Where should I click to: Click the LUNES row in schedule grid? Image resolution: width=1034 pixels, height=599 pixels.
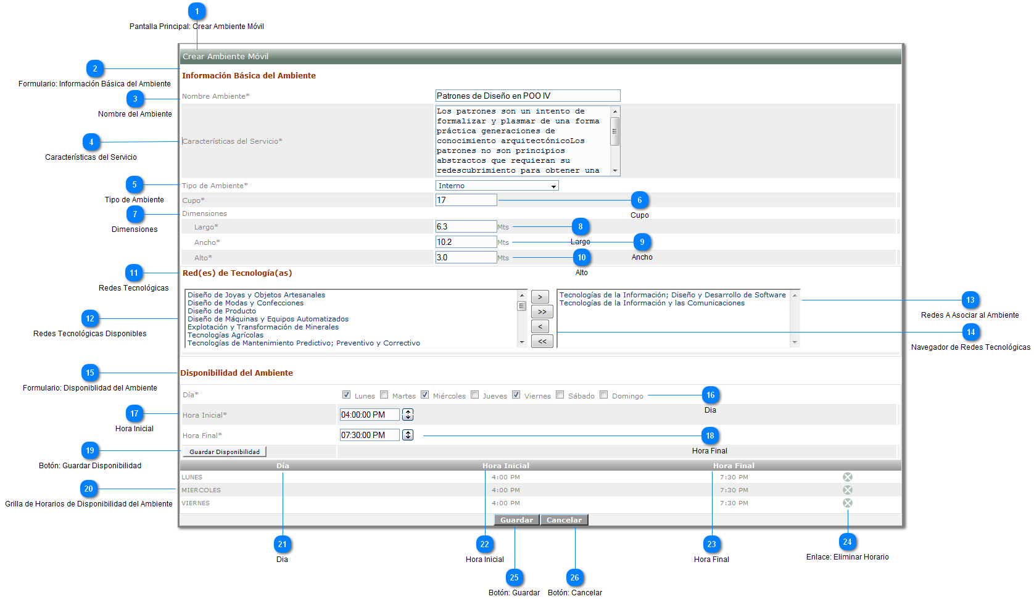(x=540, y=477)
